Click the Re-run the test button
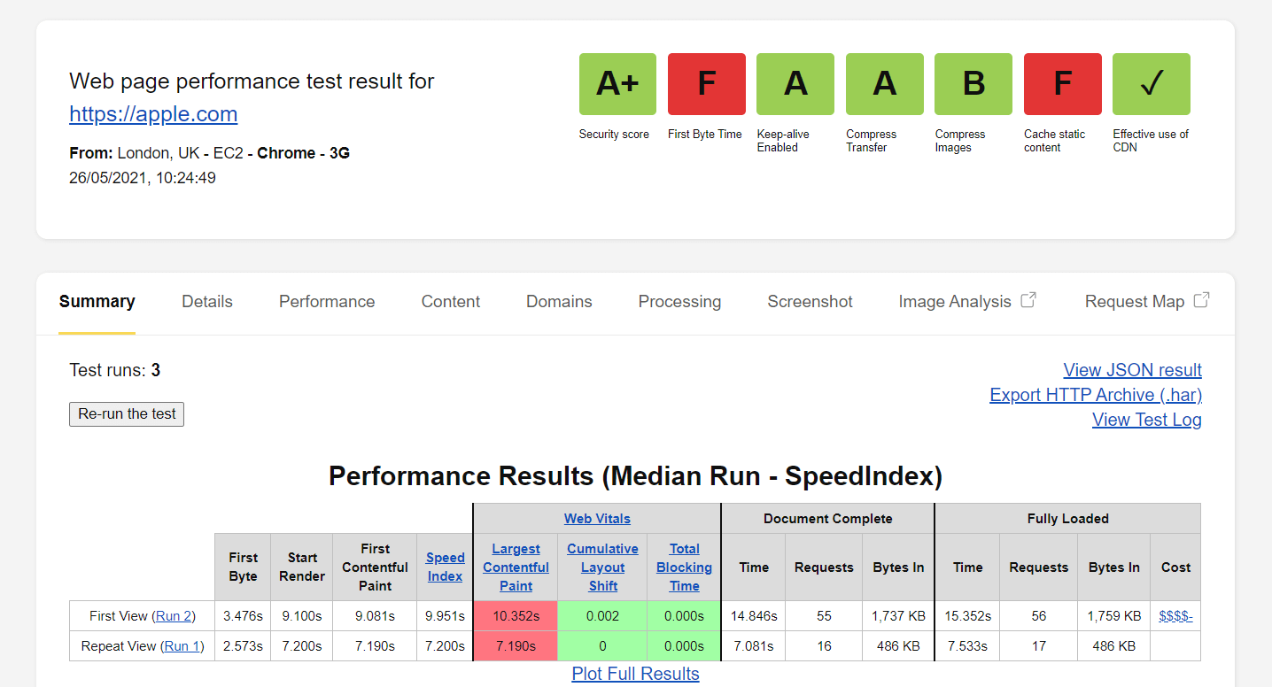Viewport: 1272px width, 687px height. coord(127,413)
